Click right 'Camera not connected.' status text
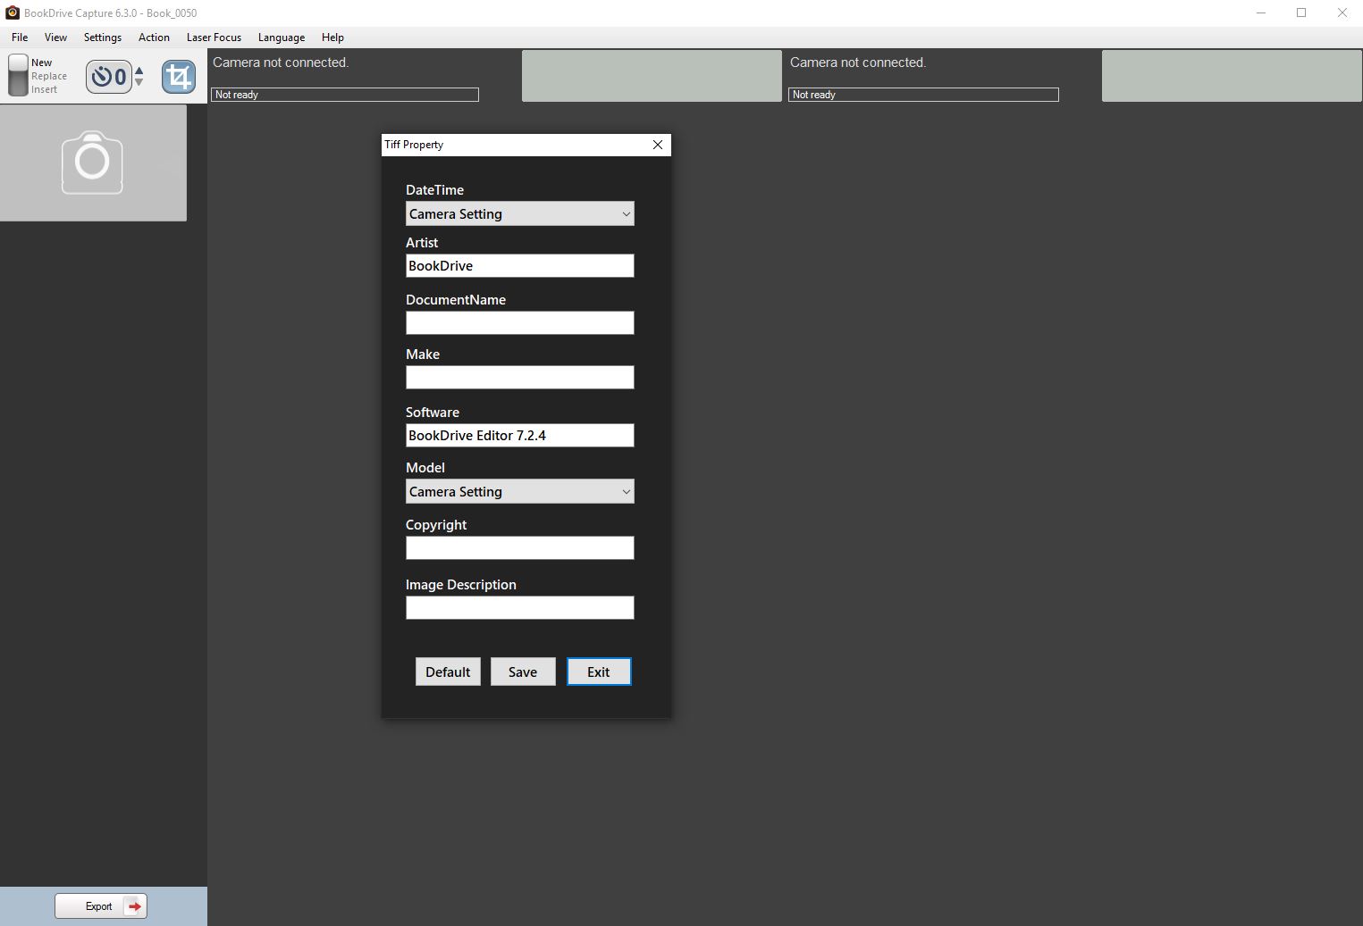1363x926 pixels. point(858,63)
